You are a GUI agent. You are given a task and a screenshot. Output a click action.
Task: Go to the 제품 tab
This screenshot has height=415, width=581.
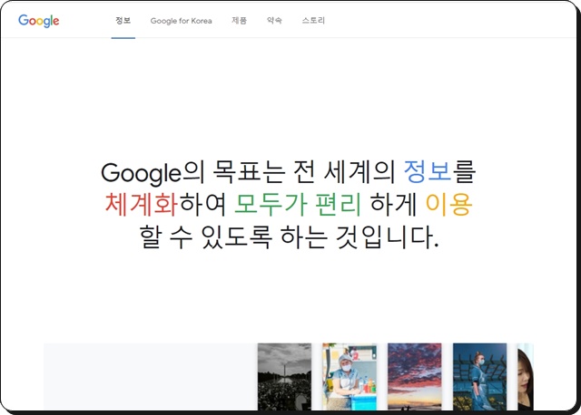tap(239, 20)
